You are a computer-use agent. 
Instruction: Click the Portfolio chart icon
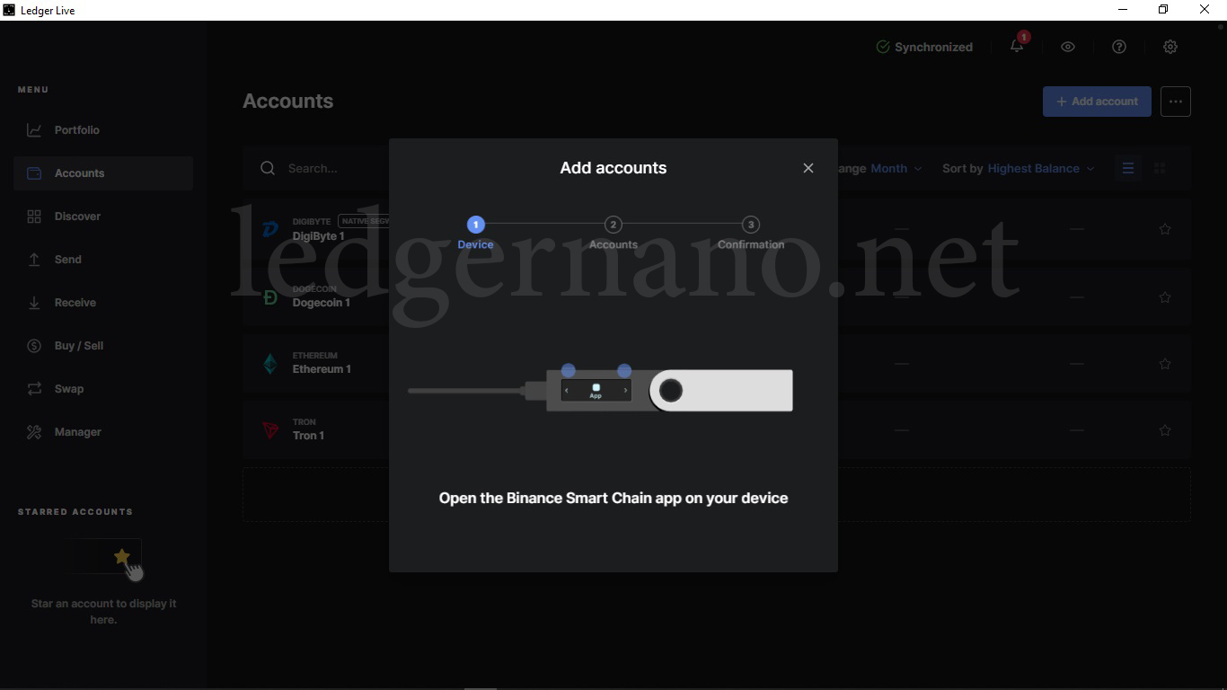(34, 130)
